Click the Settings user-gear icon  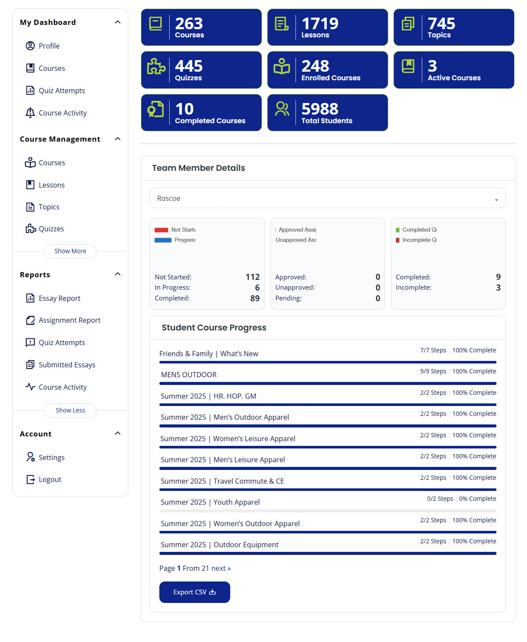(30, 457)
